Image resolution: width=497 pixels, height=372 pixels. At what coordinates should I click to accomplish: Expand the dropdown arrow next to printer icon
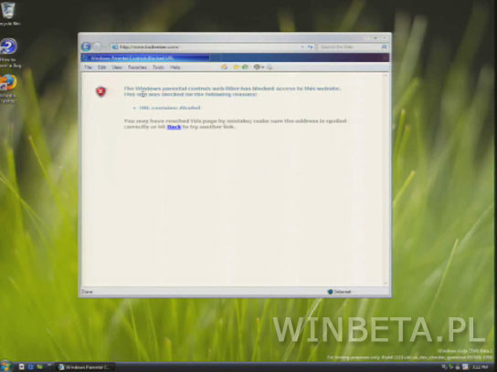tap(263, 67)
